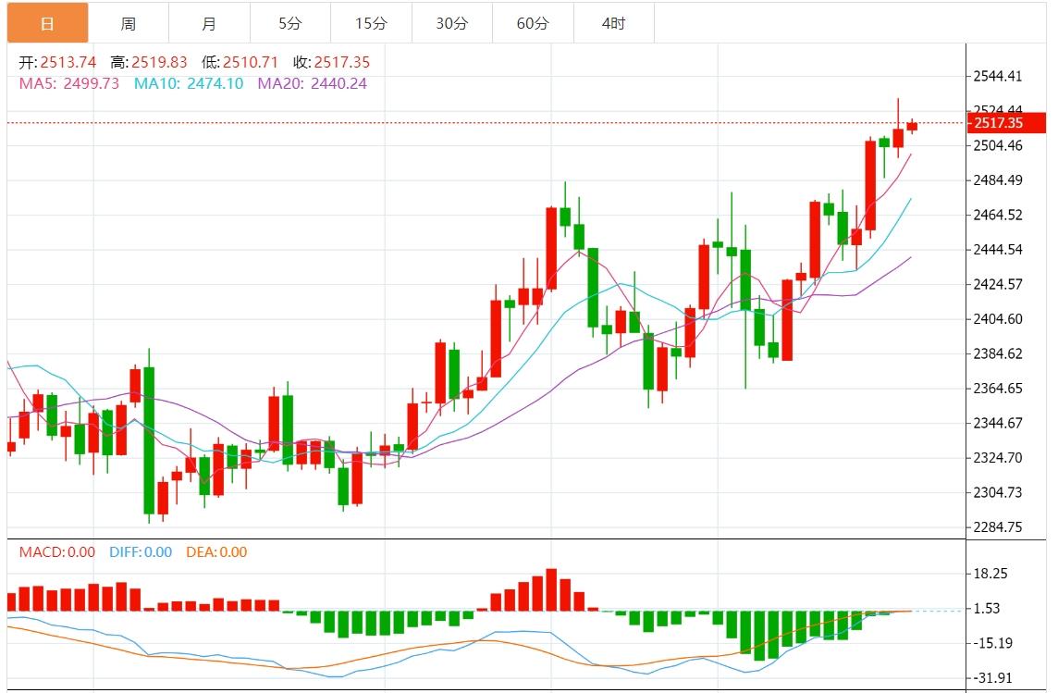Click the MACD indicator label
Image resolution: width=1058 pixels, height=693 pixels.
(x=56, y=552)
